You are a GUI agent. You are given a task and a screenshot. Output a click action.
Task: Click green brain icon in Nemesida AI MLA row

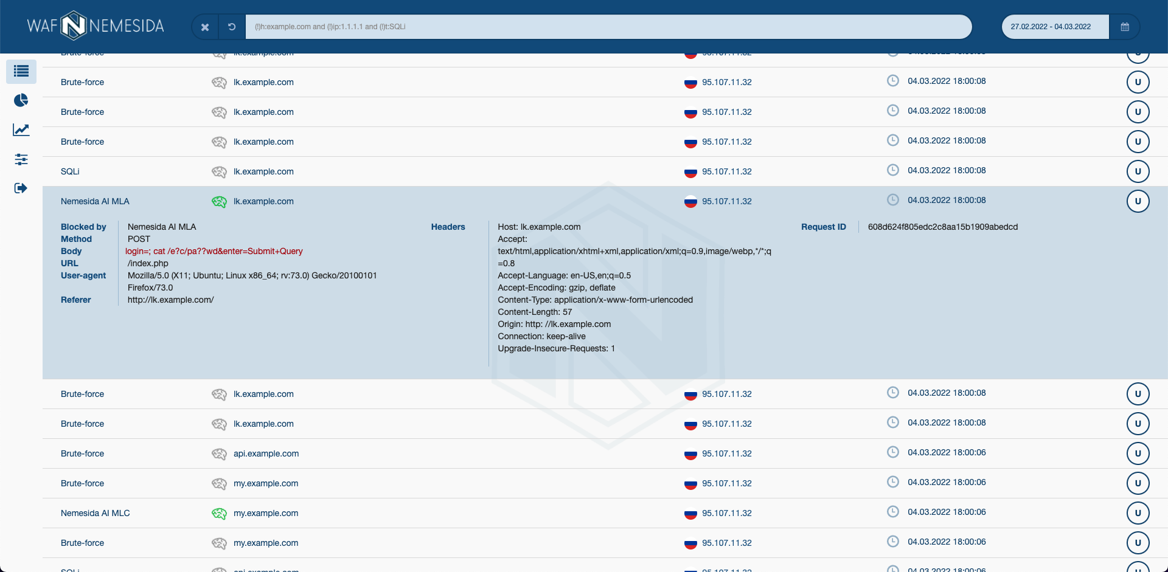coord(219,202)
